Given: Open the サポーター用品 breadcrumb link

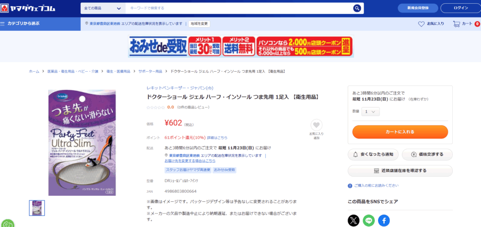Looking at the screenshot, I should click(x=150, y=71).
